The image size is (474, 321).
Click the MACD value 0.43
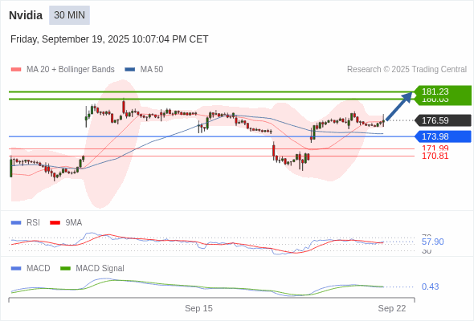[x=430, y=286]
